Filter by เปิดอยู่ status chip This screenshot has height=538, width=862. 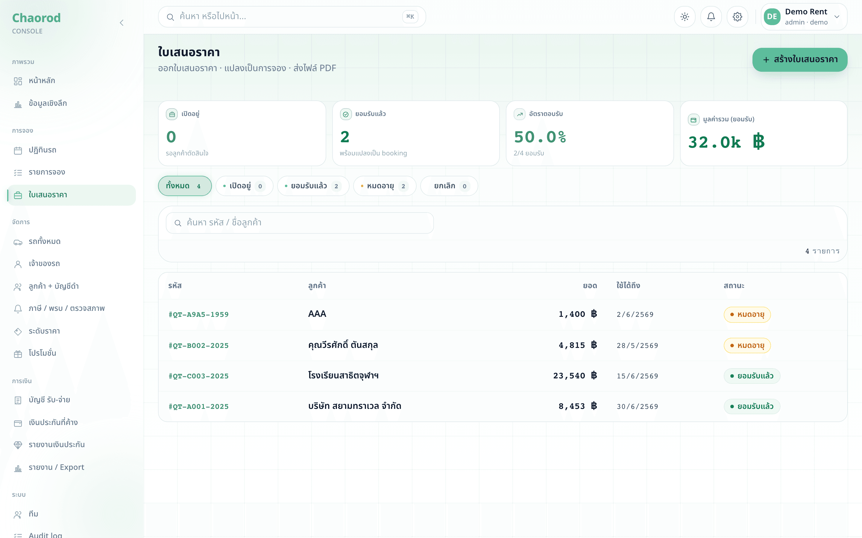tap(244, 186)
